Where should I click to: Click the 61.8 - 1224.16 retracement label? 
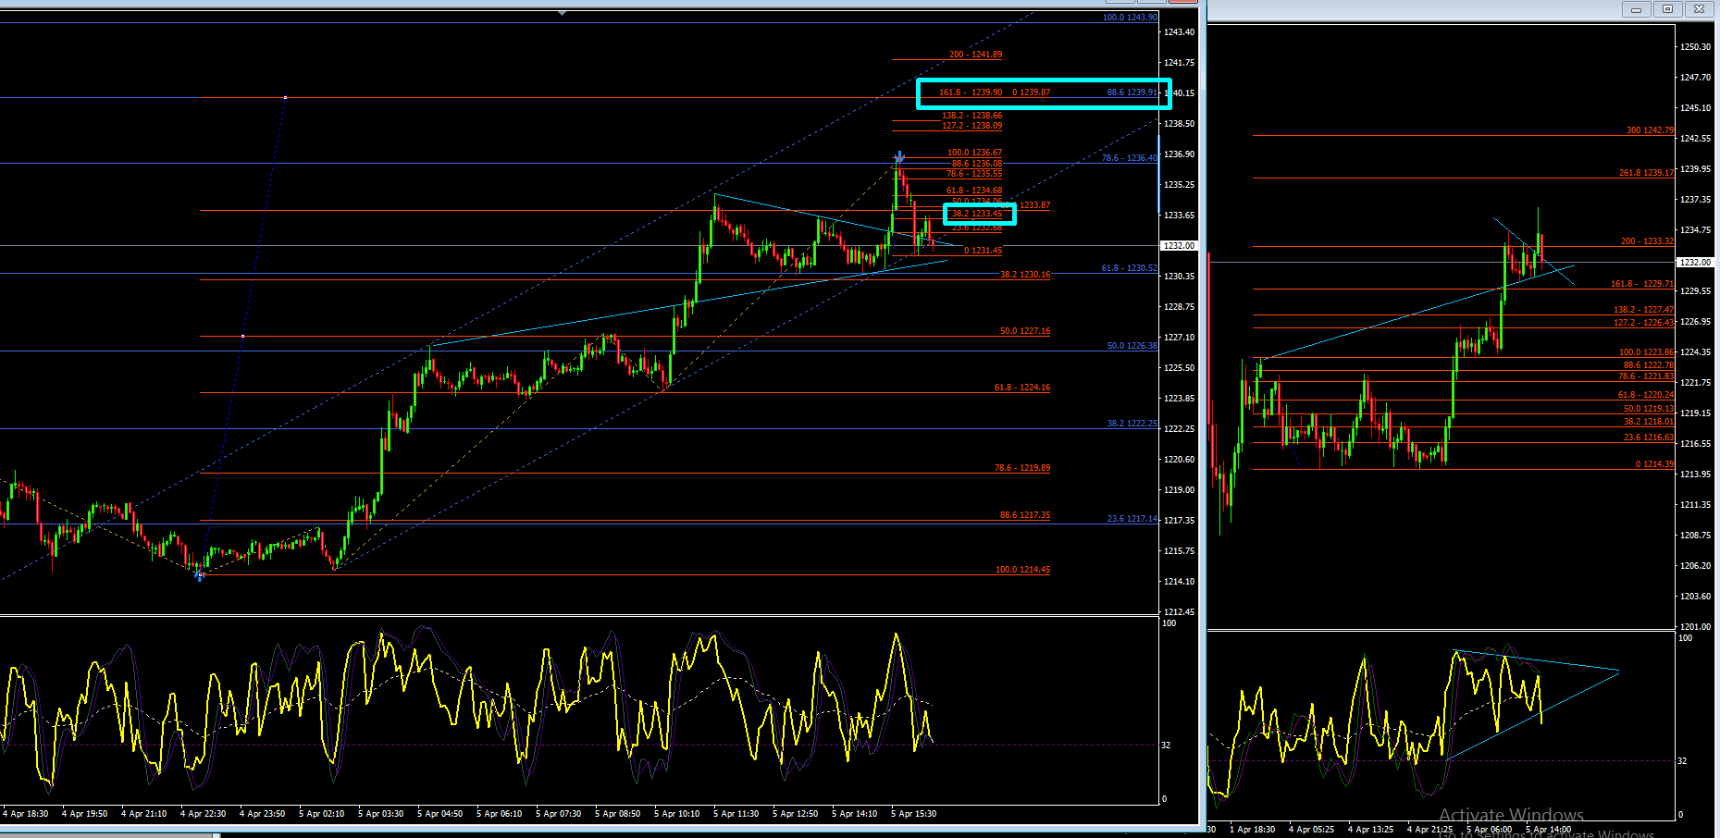coord(1022,388)
